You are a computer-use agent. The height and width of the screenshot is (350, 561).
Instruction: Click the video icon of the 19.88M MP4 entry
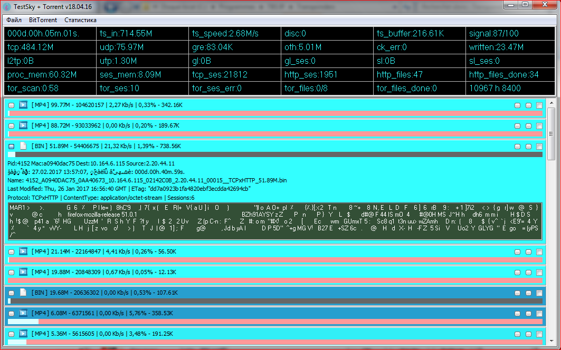(23, 272)
